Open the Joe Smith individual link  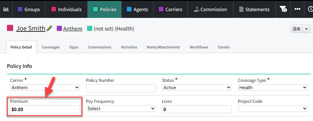coord(31,29)
